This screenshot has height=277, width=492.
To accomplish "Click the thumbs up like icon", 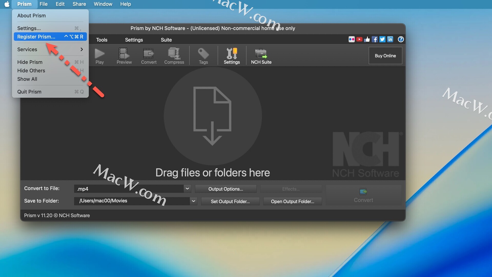I will [x=367, y=39].
